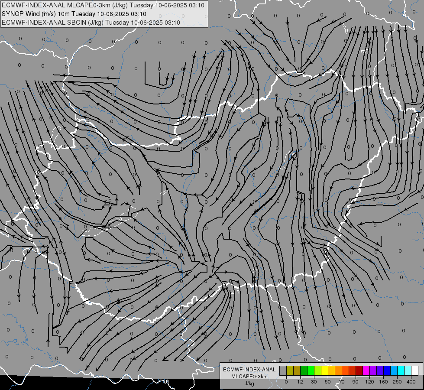Select the dark red legend swatch
Viewport: 424px width, 390px height.
click(359, 371)
